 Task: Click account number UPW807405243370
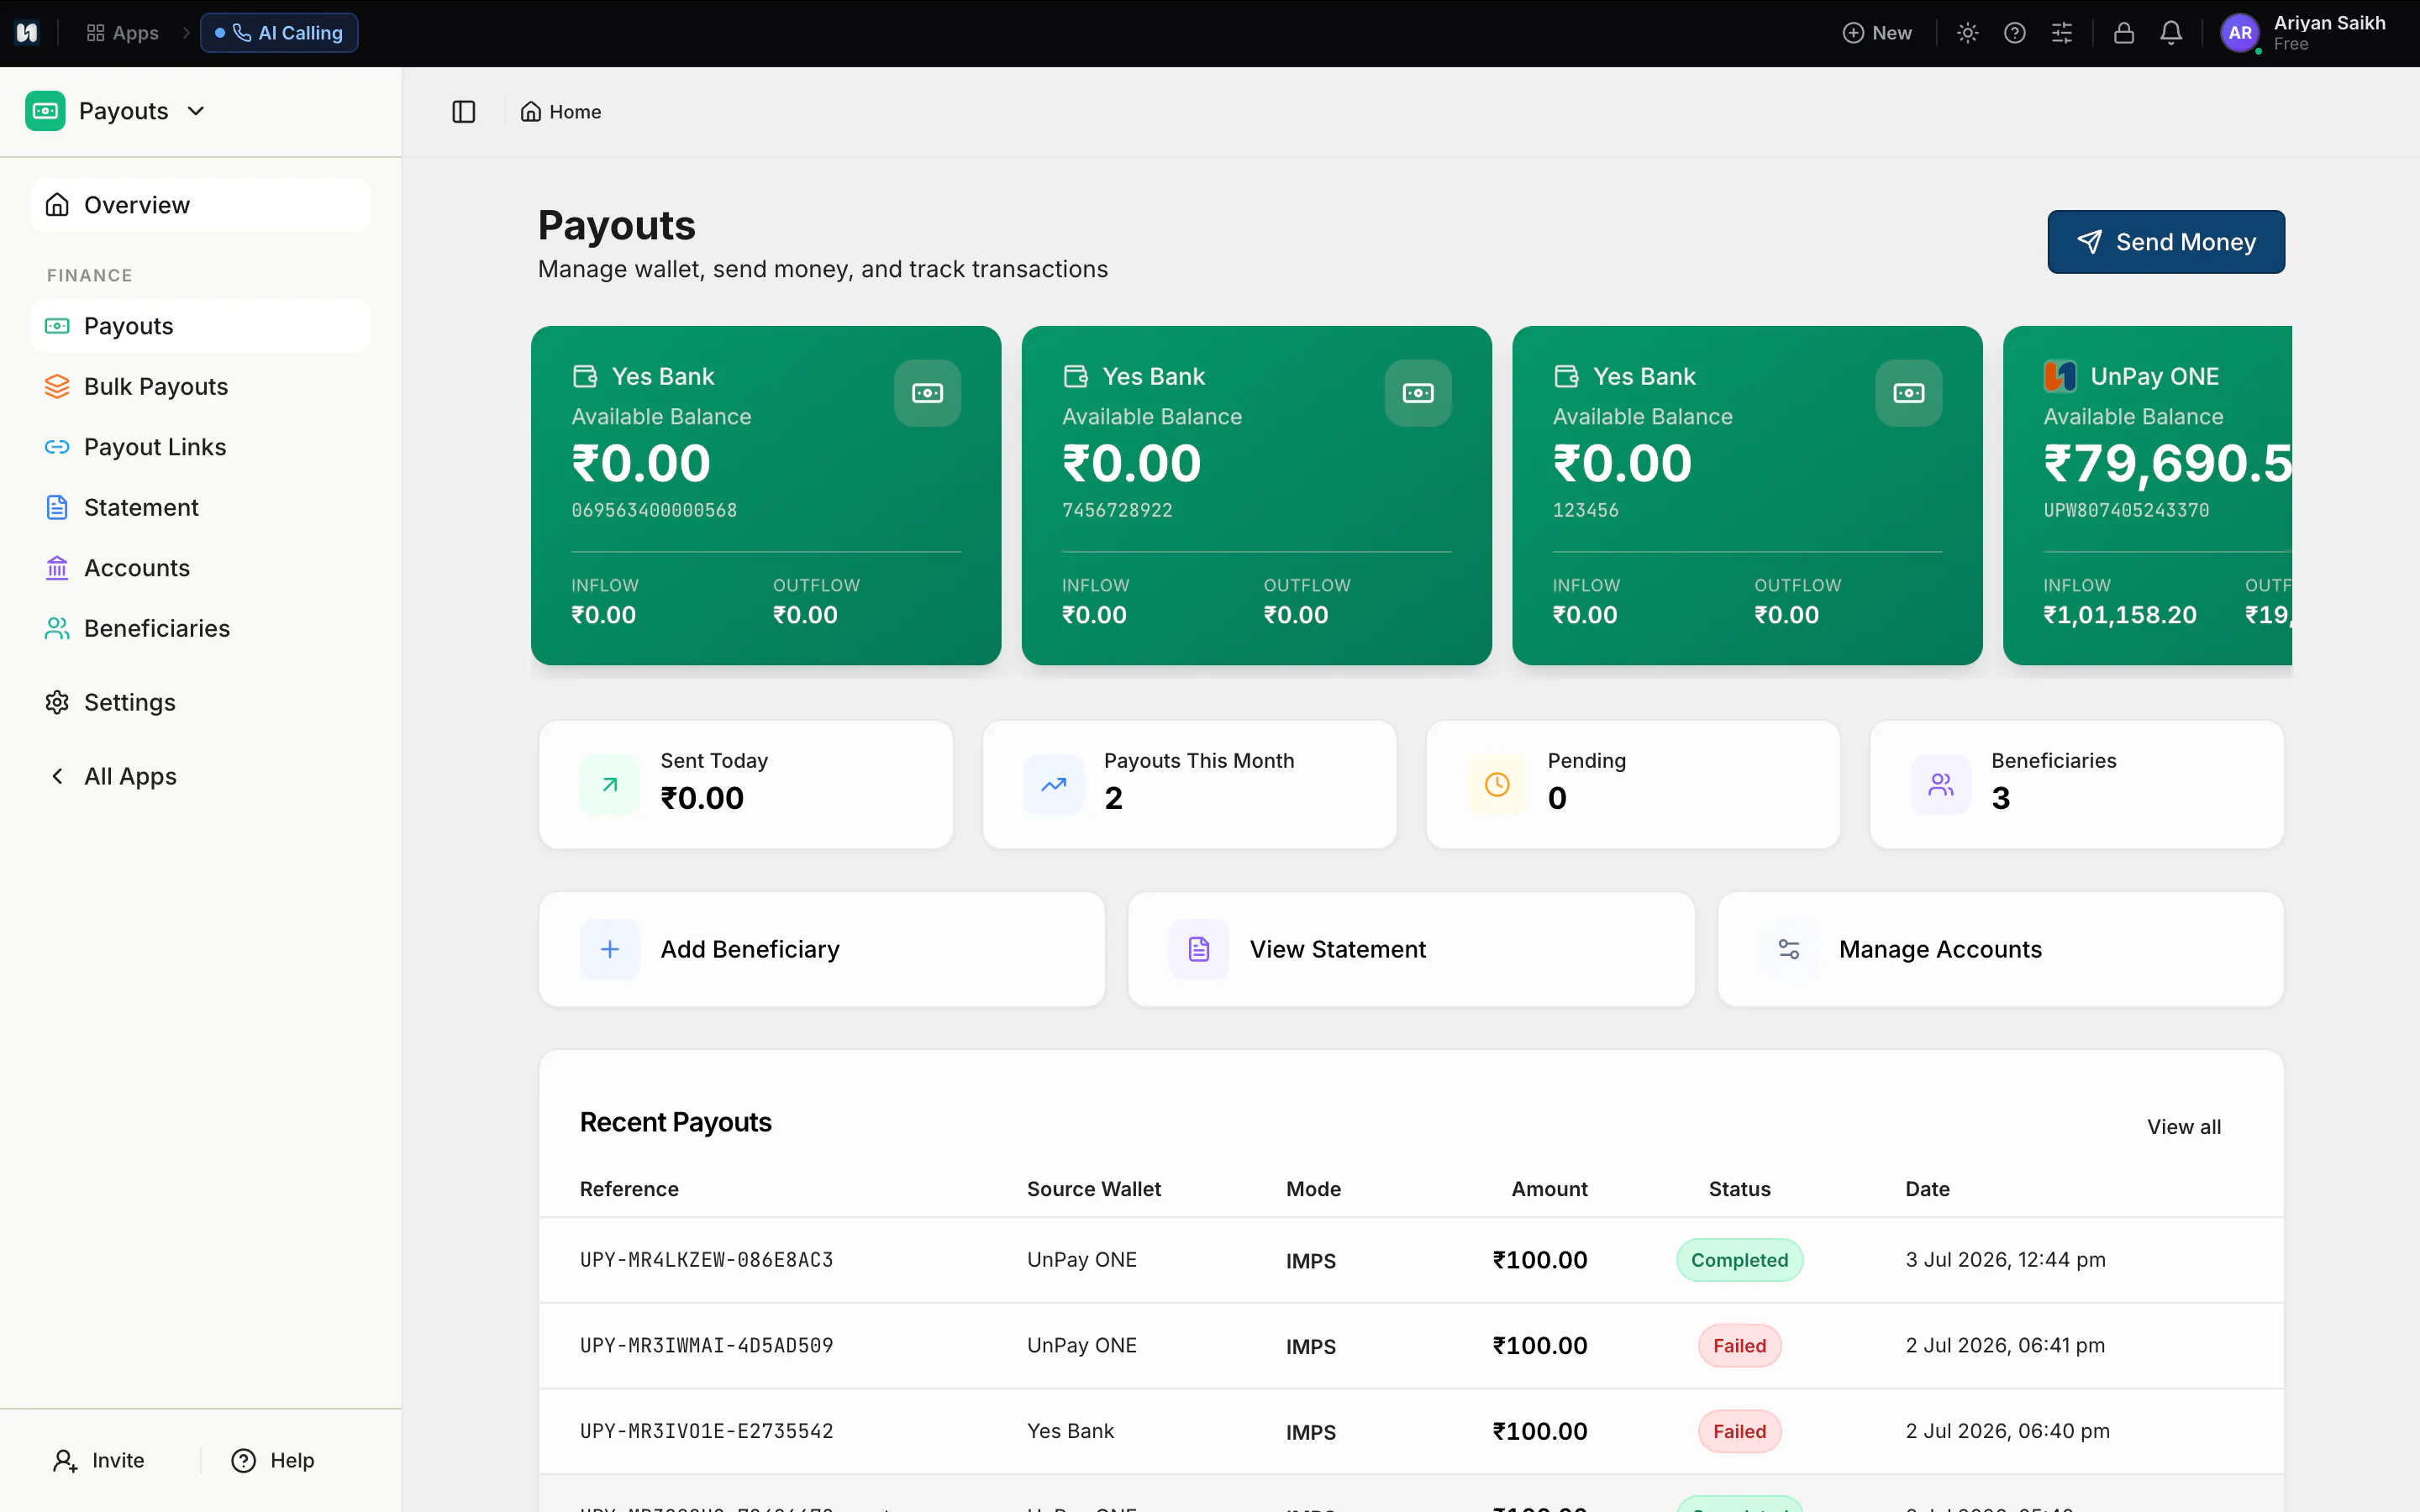(x=2126, y=510)
